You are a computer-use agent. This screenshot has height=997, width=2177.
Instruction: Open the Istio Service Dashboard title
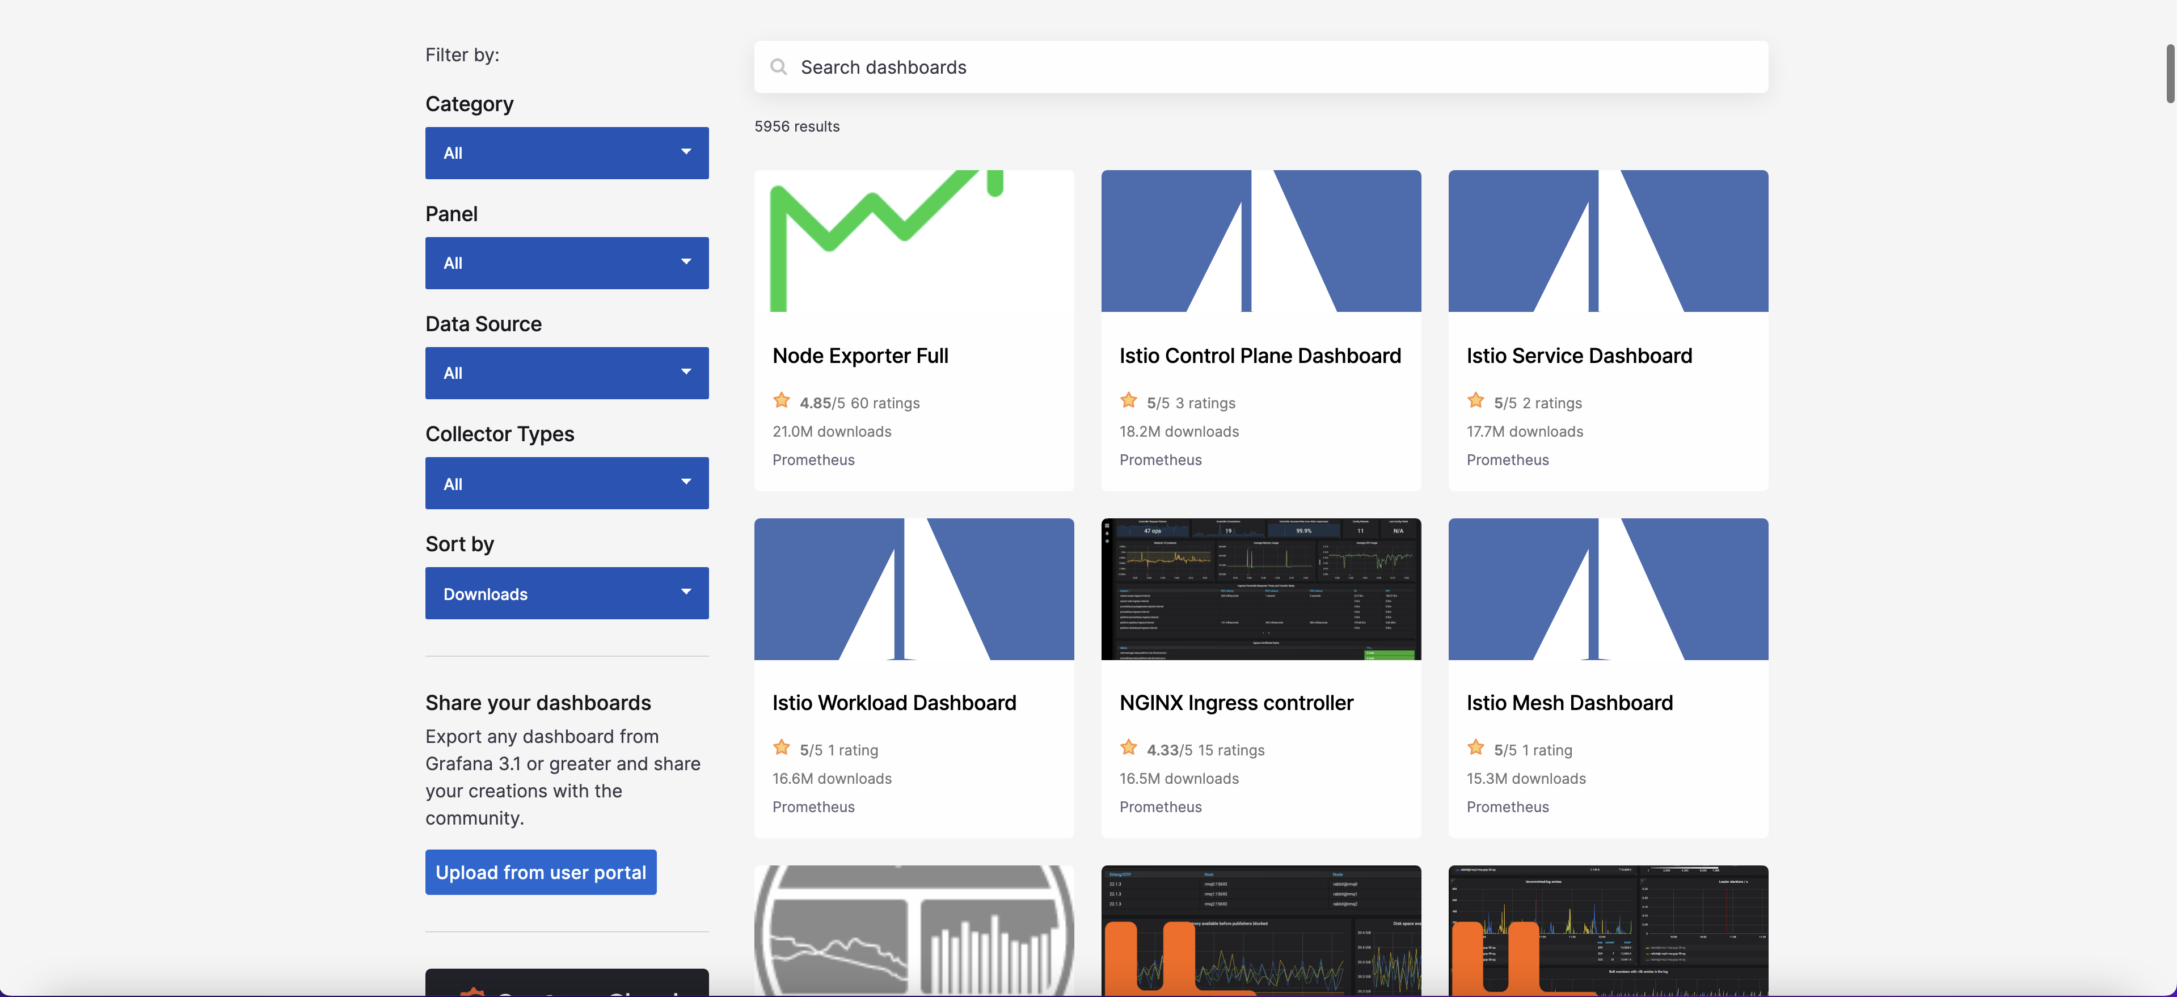click(x=1580, y=356)
